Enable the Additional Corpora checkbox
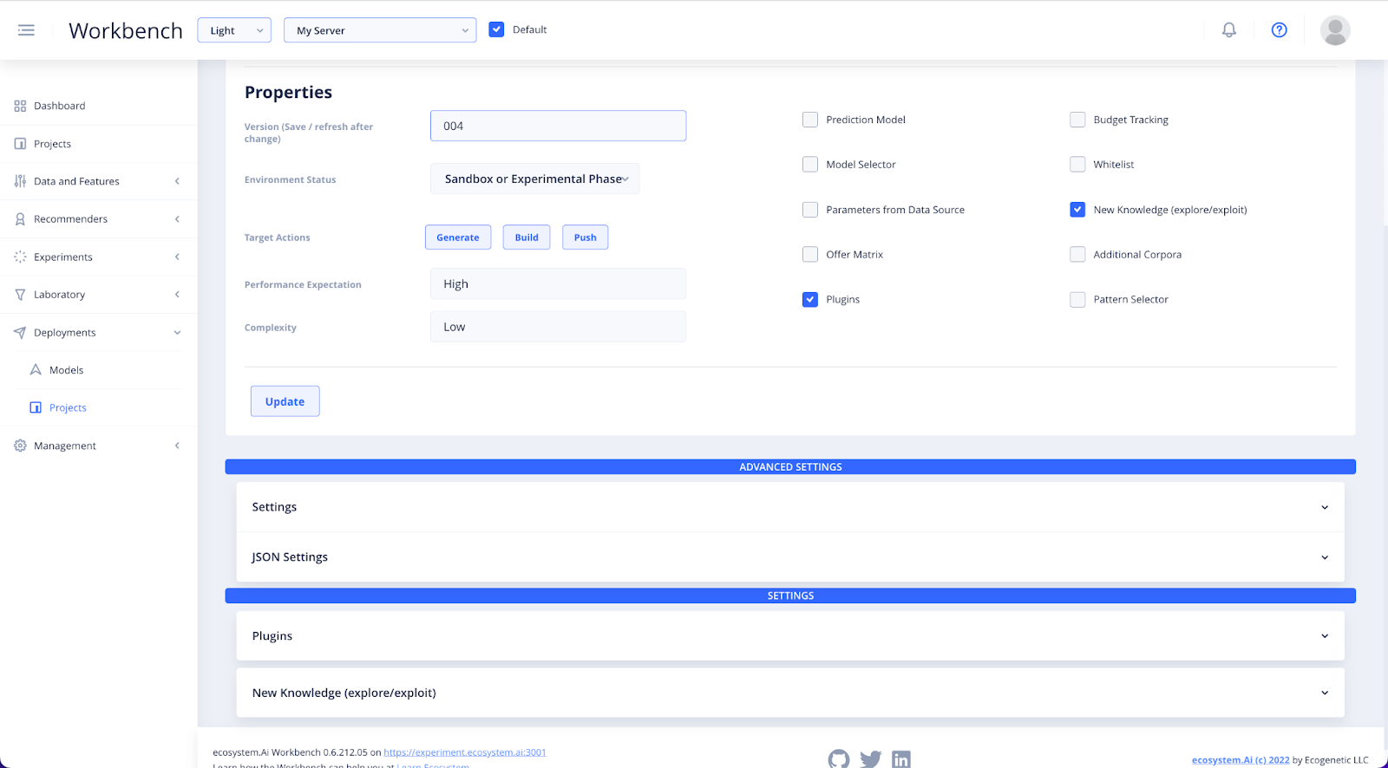The width and height of the screenshot is (1388, 768). tap(1077, 255)
